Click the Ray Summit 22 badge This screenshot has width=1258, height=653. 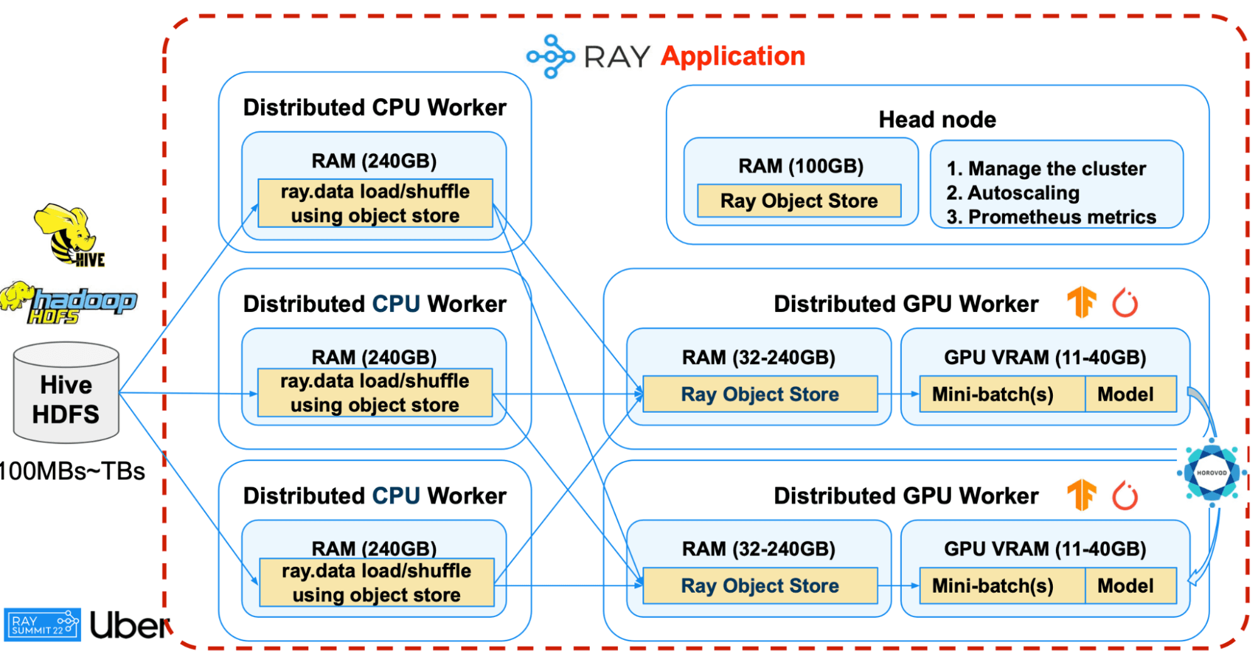42,625
